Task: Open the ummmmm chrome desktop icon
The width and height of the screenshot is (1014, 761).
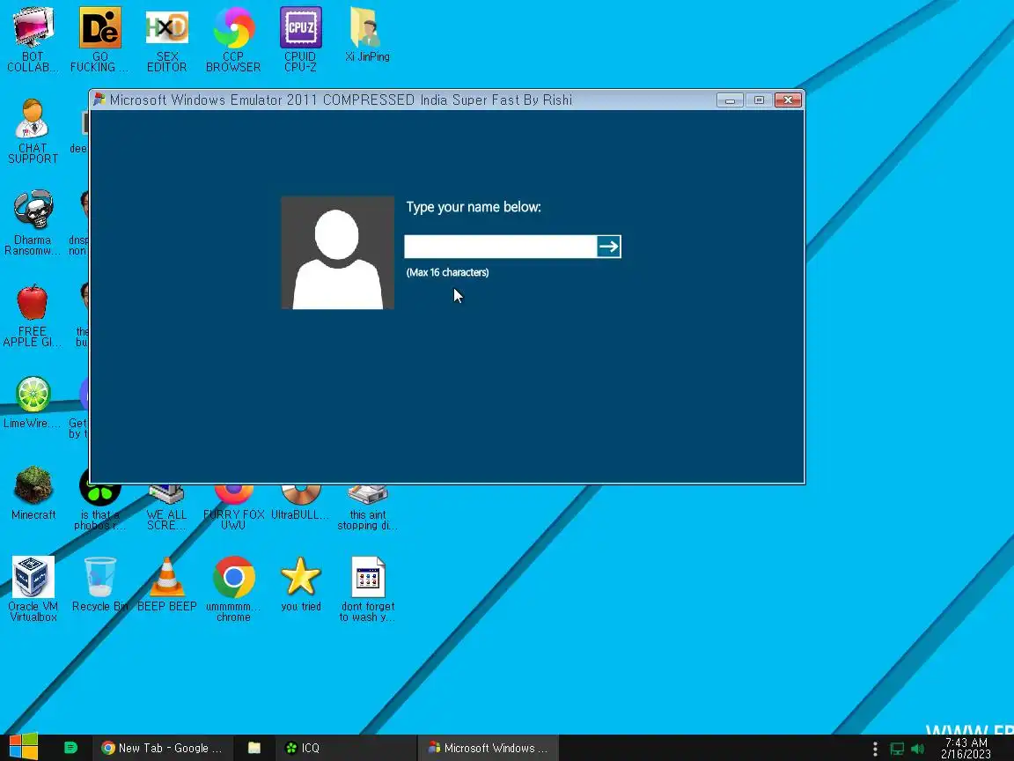Action: (x=233, y=589)
